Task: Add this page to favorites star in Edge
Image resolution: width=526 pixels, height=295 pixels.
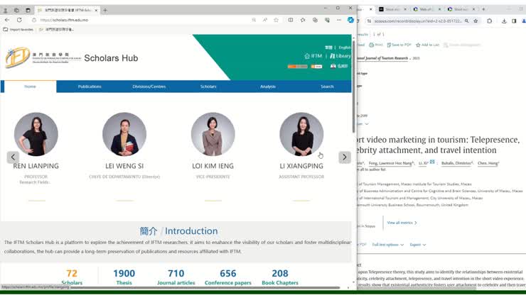Action: (x=276, y=20)
